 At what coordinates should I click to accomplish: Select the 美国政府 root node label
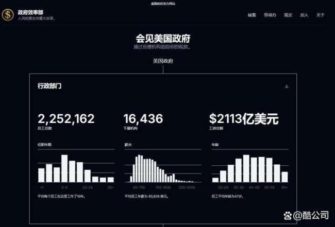pos(163,61)
